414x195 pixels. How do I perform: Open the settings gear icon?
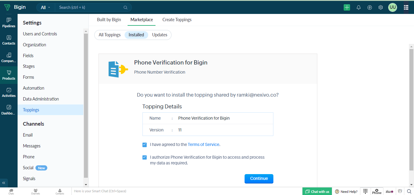[381, 8]
